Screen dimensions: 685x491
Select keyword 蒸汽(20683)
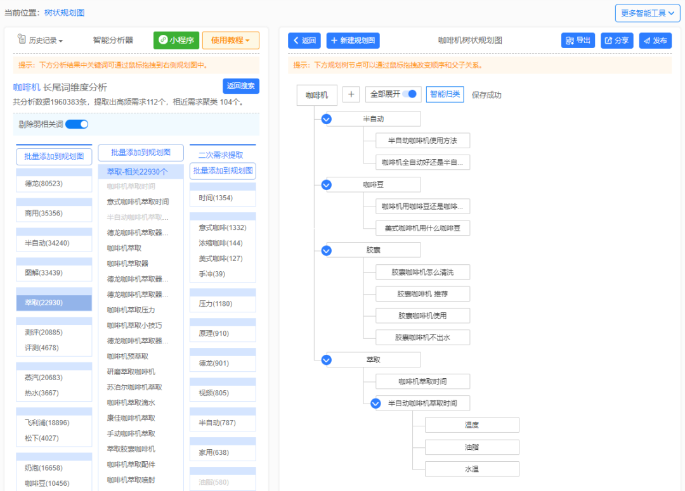44,378
